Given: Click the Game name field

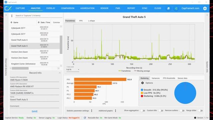Looking at the screenshot, I should click(35, 100).
